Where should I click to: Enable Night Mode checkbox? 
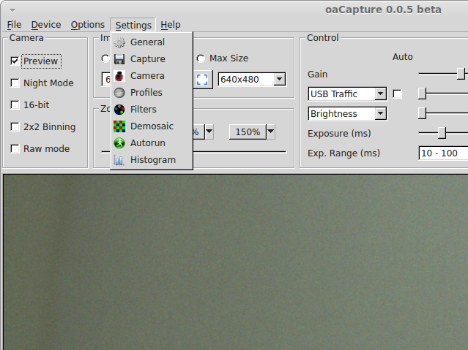[15, 83]
